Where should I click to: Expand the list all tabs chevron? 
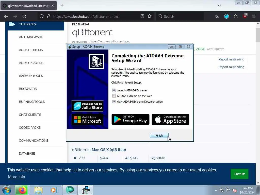click(219, 6)
